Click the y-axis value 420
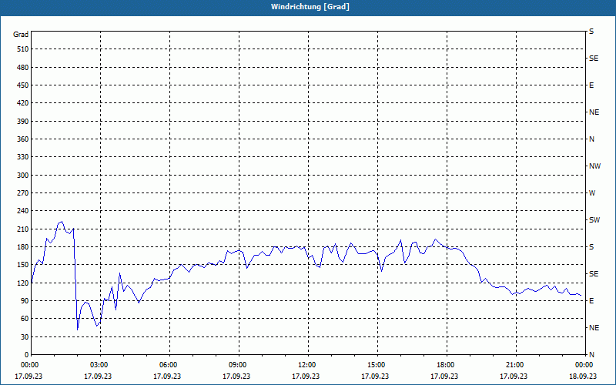This screenshot has width=616, height=385. (x=23, y=103)
